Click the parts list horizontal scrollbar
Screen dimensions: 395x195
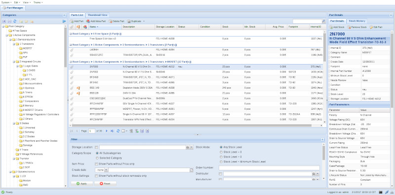tap(197, 125)
